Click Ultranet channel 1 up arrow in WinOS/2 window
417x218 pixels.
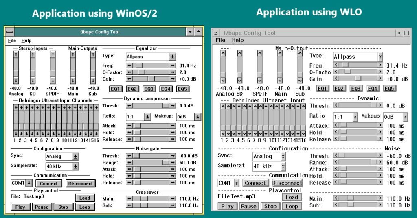[15, 107]
